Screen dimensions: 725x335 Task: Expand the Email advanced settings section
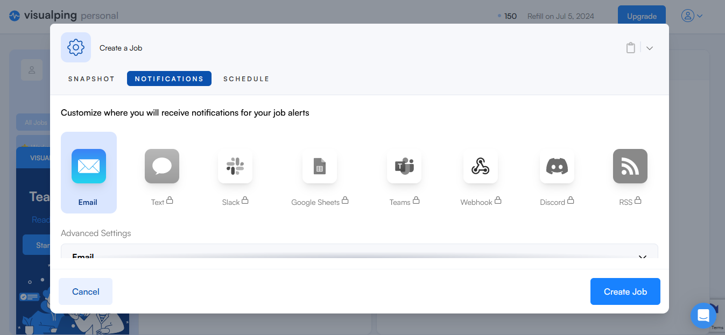(360, 251)
